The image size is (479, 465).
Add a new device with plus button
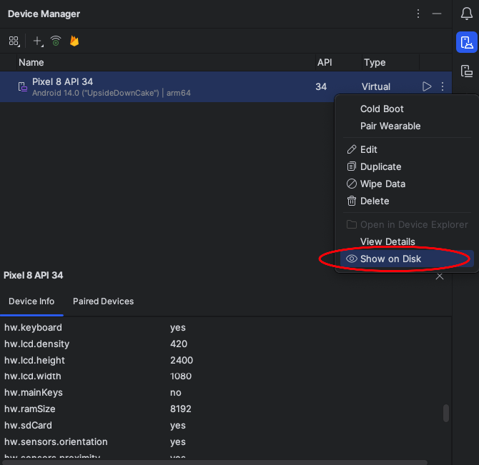pyautogui.click(x=38, y=41)
